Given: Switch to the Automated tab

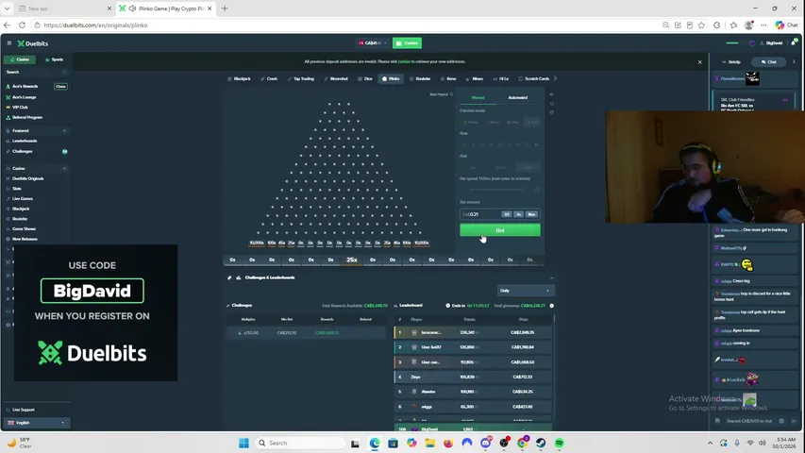Looking at the screenshot, I should click(517, 97).
